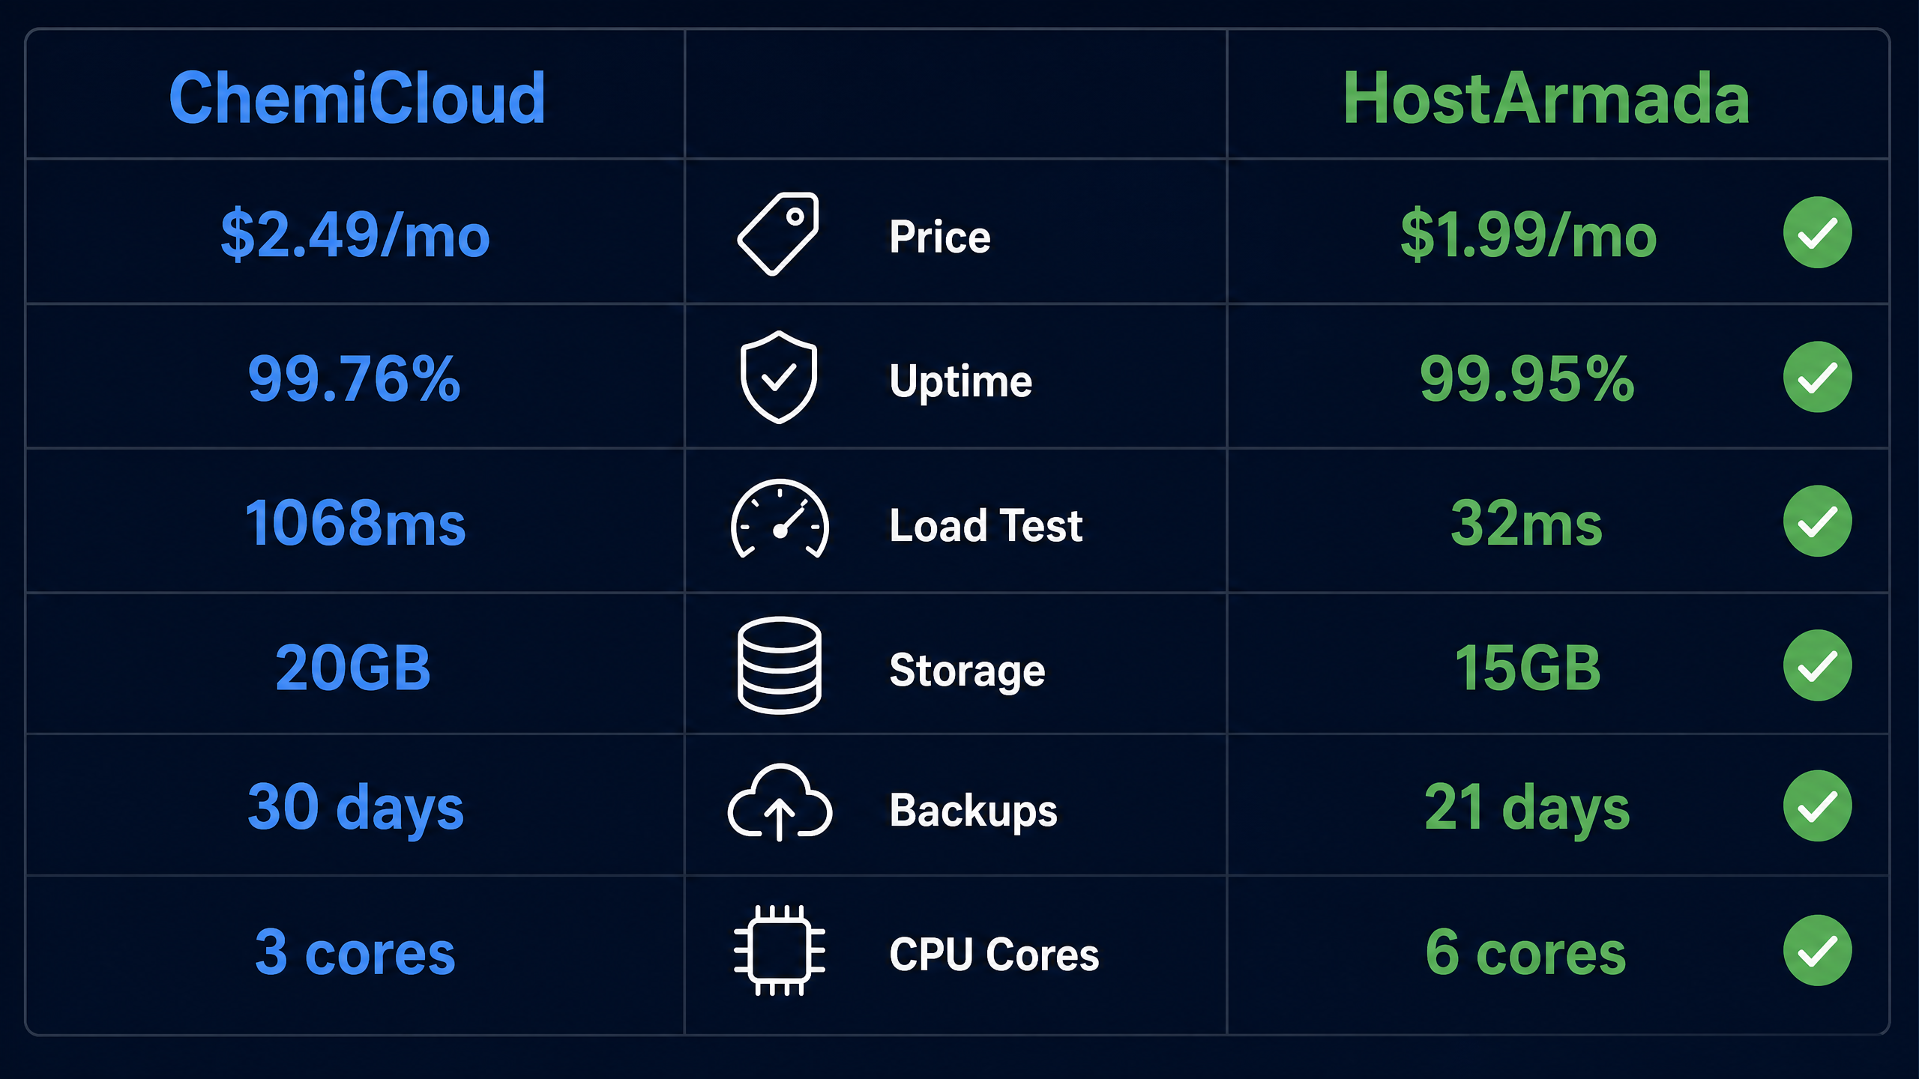
Task: Select the ChemiCloud column header
Action: pyautogui.click(x=357, y=97)
